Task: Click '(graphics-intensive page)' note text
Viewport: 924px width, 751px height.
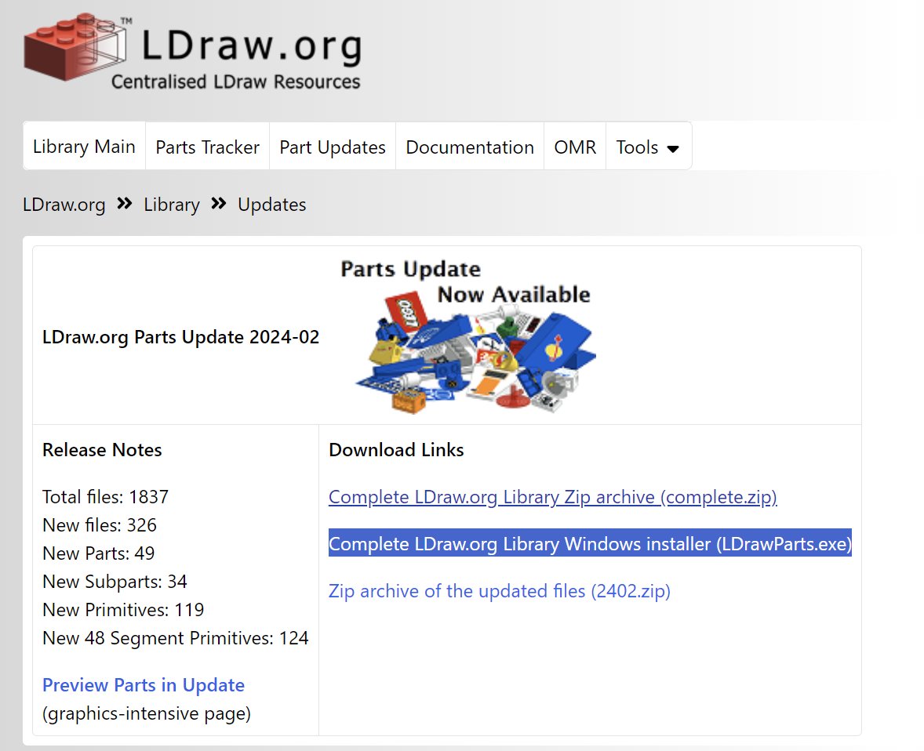Action: click(147, 713)
